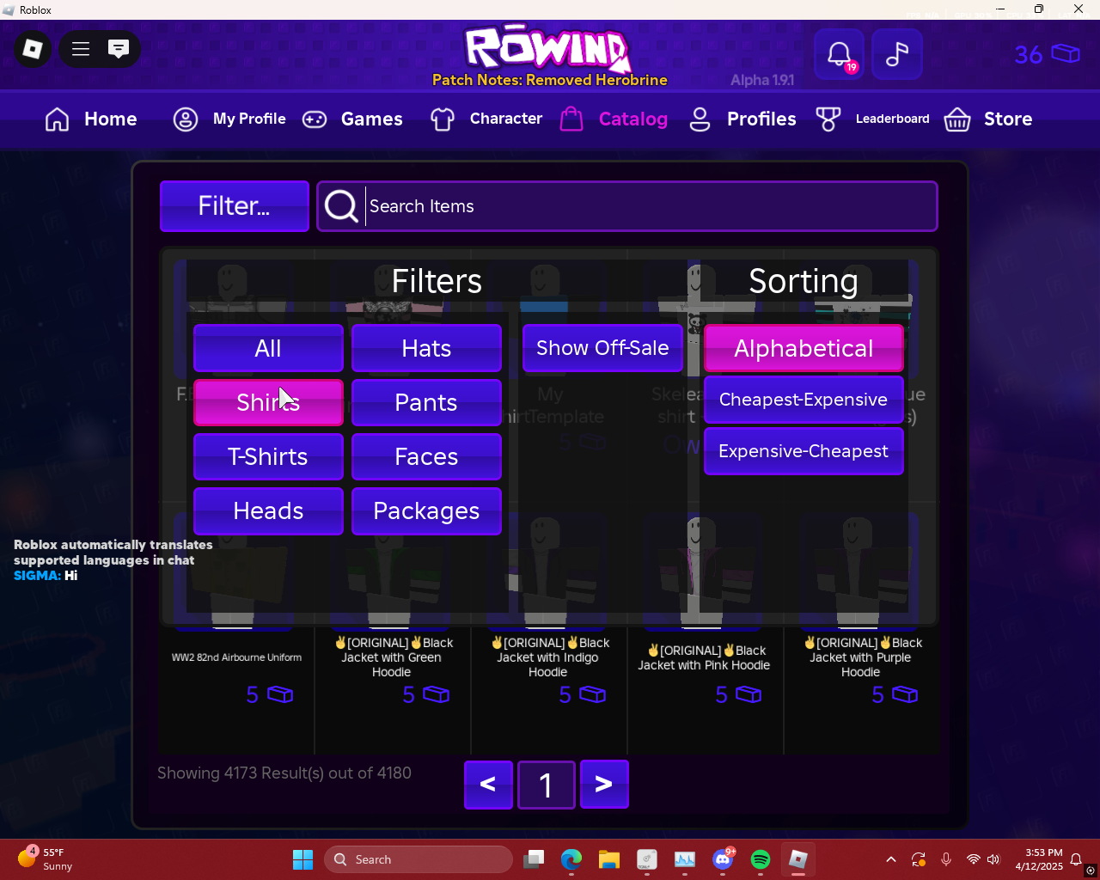The width and height of the screenshot is (1100, 880).
Task: Click the 36 currency balance
Action: [x=1047, y=54]
